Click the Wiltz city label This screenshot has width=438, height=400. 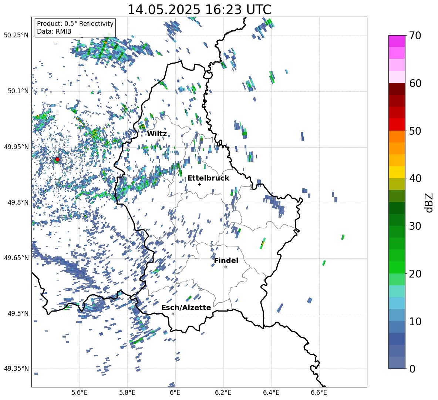(x=157, y=134)
